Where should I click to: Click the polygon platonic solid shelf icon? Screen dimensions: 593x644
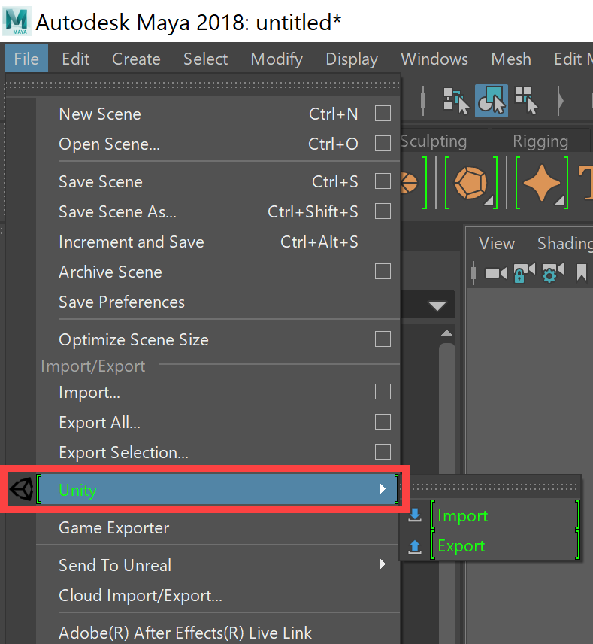(470, 183)
